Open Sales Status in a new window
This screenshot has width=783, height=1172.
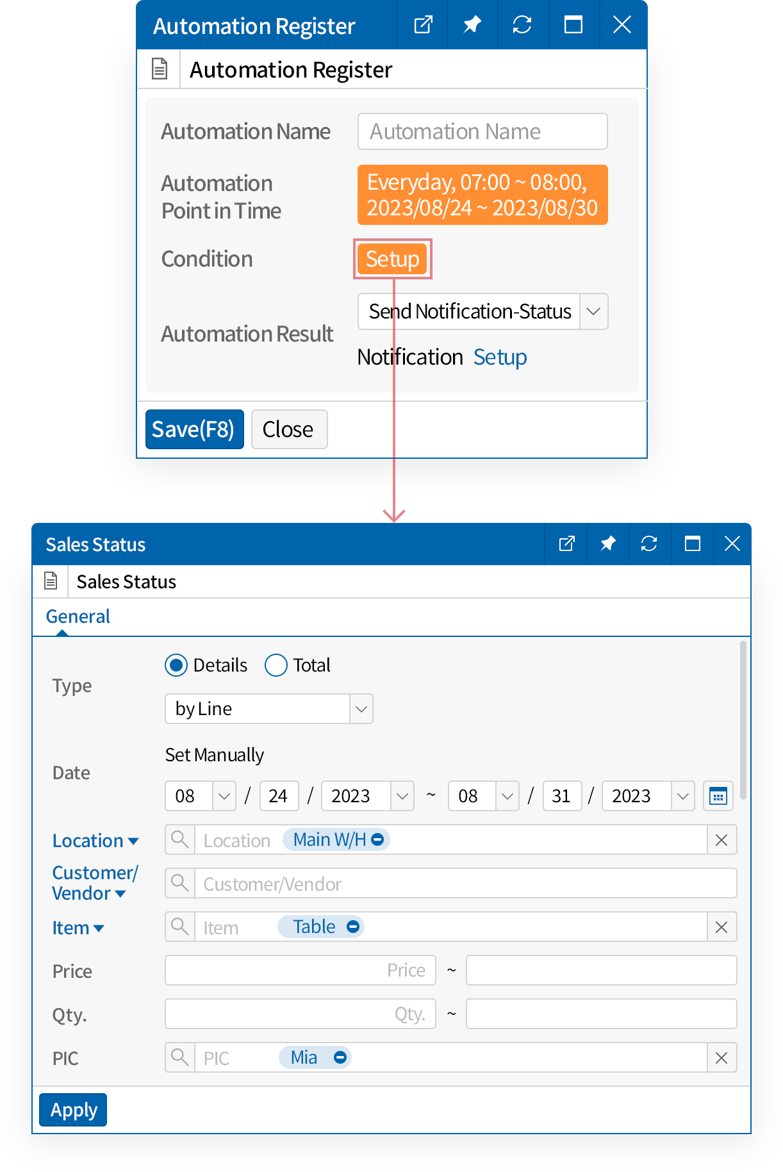click(x=566, y=544)
